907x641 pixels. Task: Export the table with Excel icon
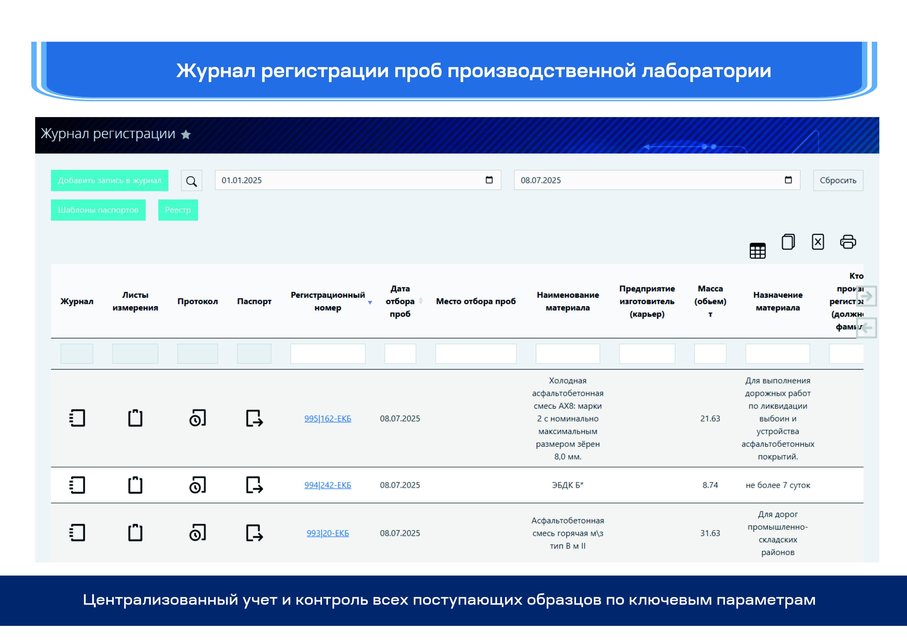coord(818,242)
